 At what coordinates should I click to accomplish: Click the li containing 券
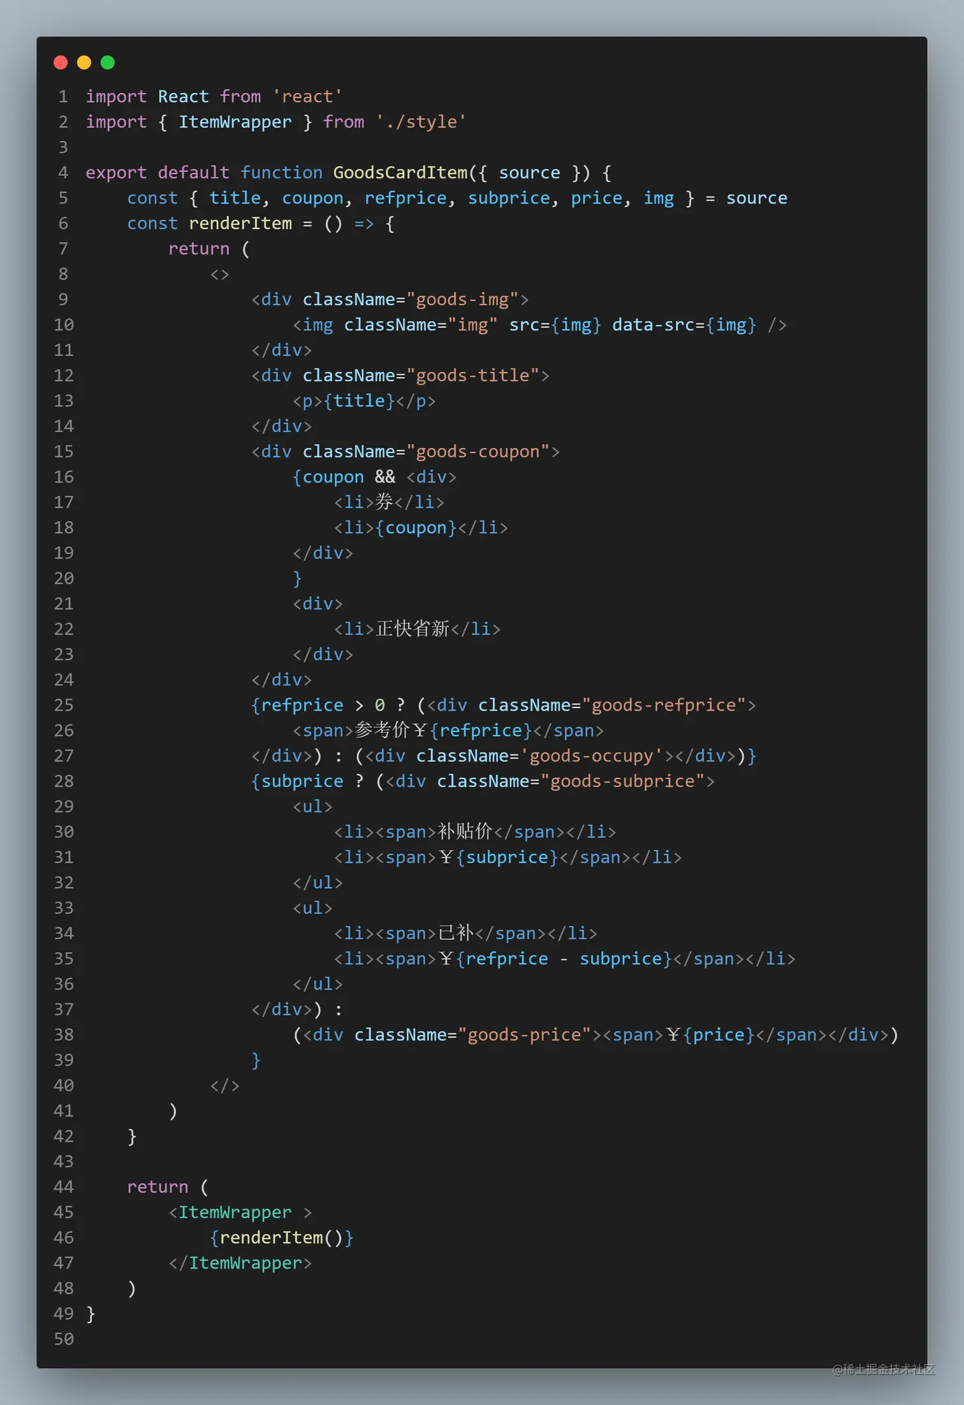click(x=389, y=502)
